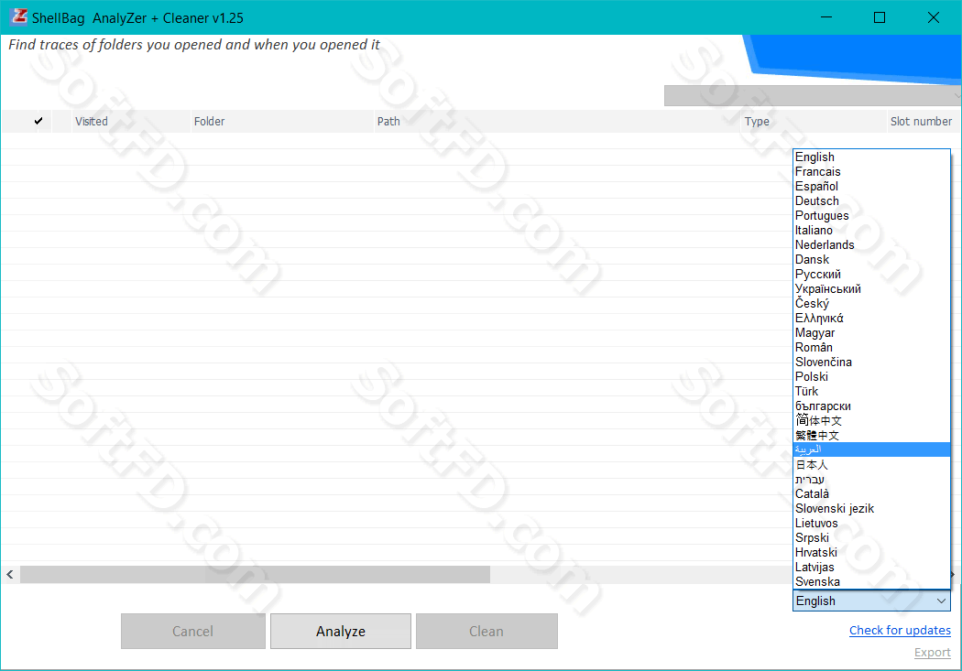
Task: Pick Español in the language list
Action: [x=871, y=186]
